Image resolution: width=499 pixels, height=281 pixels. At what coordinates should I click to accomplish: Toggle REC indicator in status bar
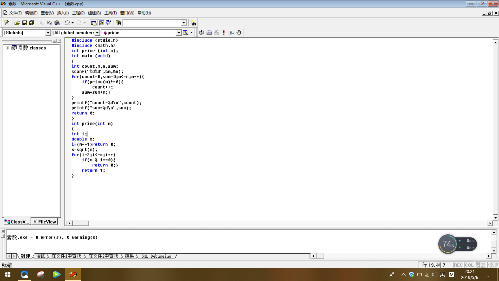(458, 265)
